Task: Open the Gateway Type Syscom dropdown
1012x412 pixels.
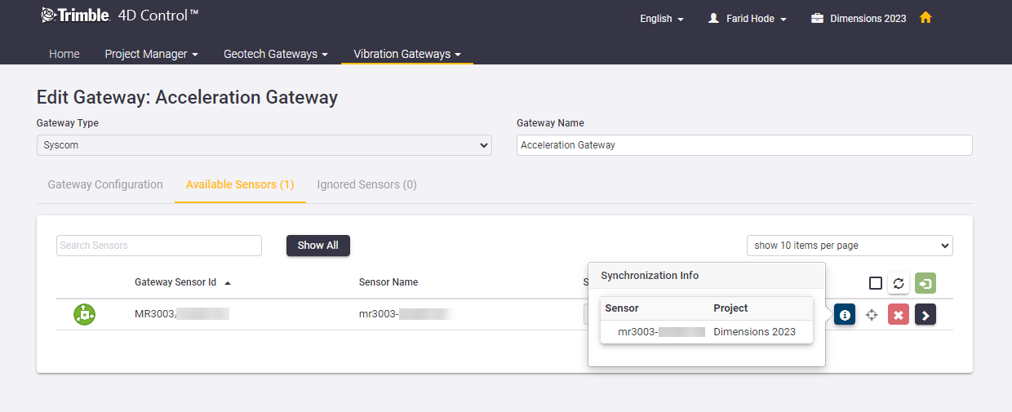Action: click(x=264, y=145)
